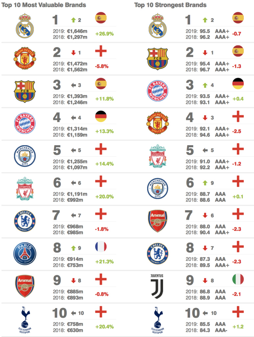Click the Top 10 Most Valuable Brands heading
Image resolution: width=254 pixels, height=337 pixels.
pyautogui.click(x=44, y=5)
